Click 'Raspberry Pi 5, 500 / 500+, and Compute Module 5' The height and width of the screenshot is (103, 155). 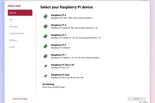(72, 18)
